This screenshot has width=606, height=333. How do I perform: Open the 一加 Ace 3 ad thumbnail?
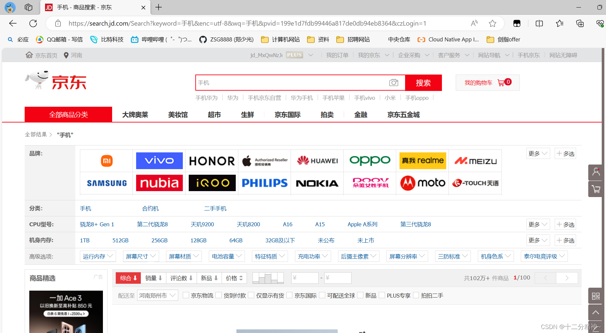click(66, 312)
